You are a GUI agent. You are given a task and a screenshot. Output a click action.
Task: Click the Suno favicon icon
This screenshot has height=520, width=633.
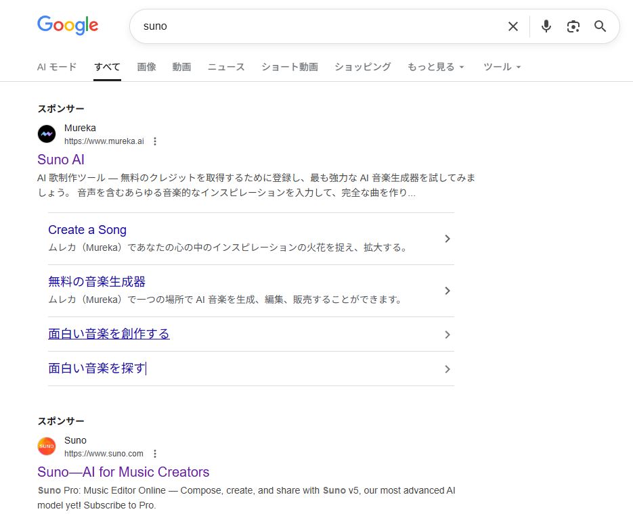point(47,446)
